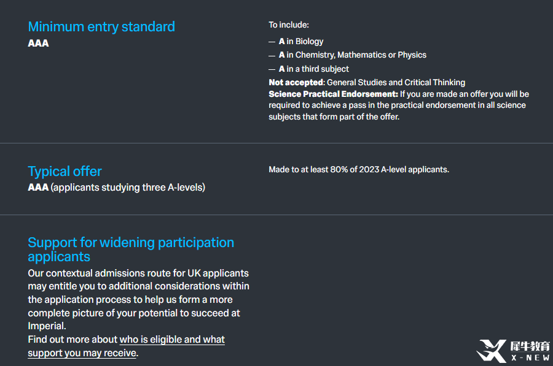Click the 'To include:' text
Screen dimensions: 553x366
[289, 25]
